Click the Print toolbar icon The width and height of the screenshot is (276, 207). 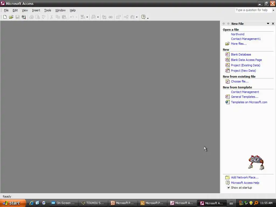pos(32,17)
